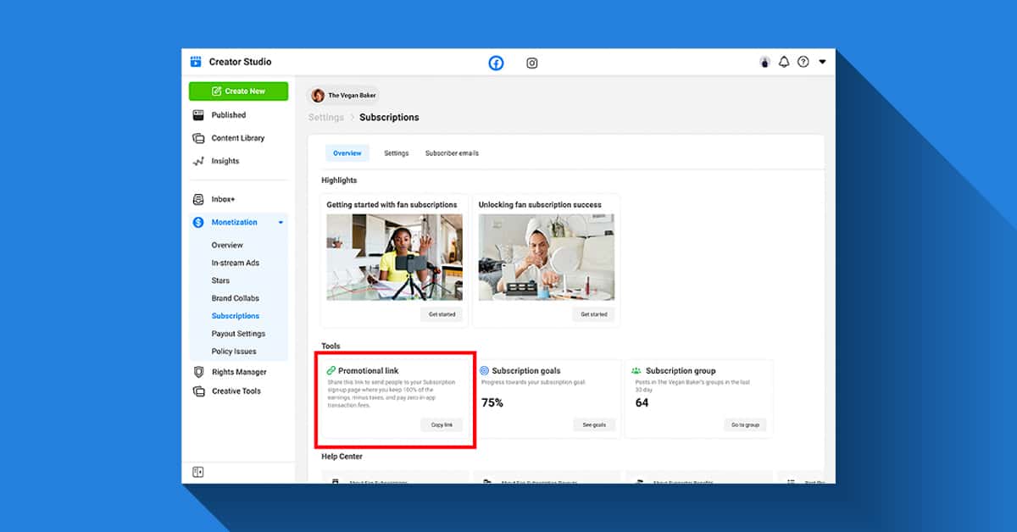The width and height of the screenshot is (1017, 532).
Task: Select Brand Collabs in sidebar
Action: [x=236, y=298]
